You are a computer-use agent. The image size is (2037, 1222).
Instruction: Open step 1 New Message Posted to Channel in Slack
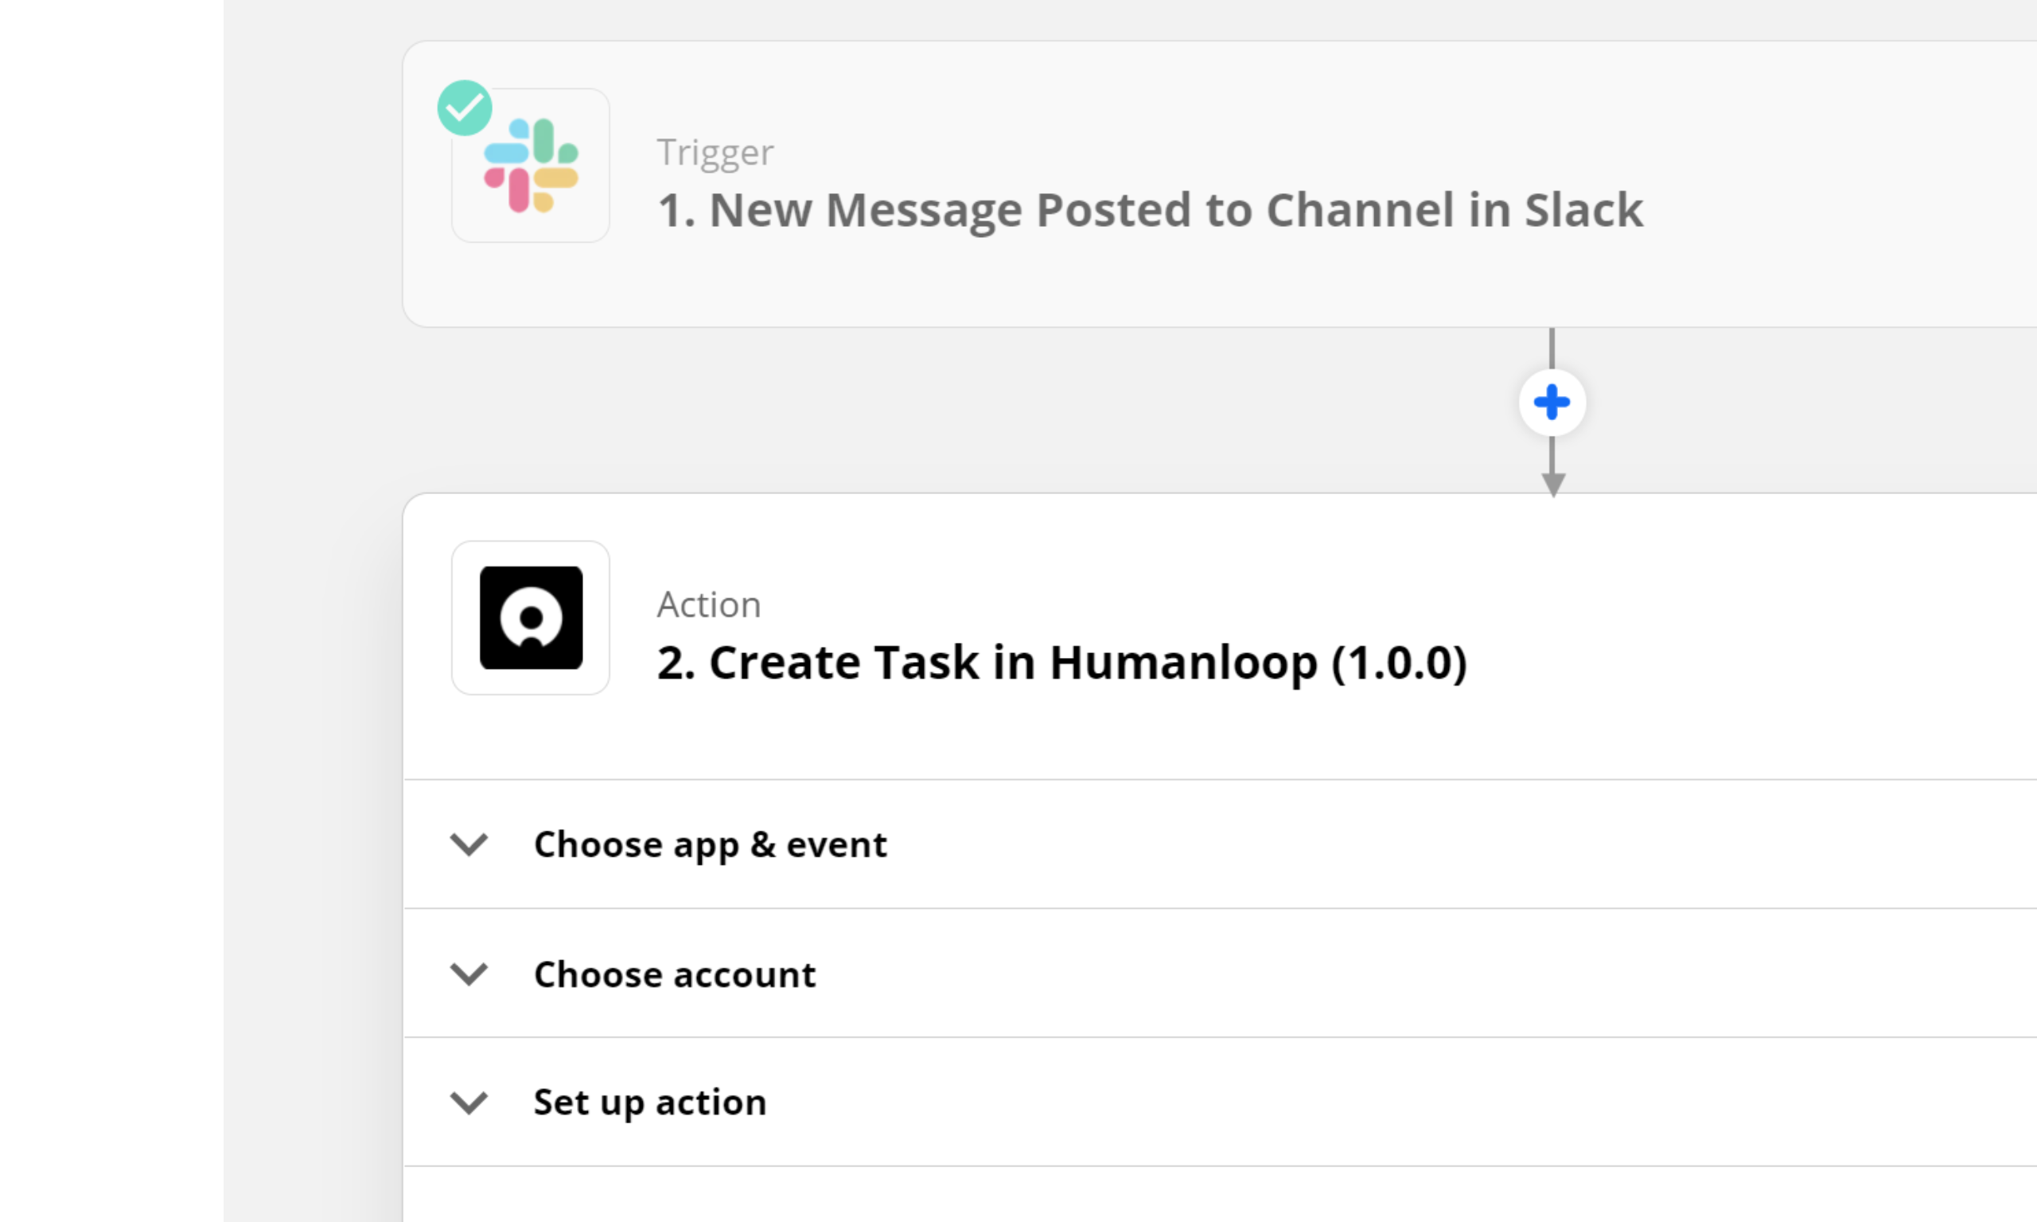point(1151,210)
